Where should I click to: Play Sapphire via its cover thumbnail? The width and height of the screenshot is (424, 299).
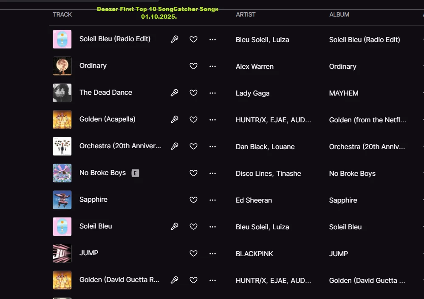[62, 200]
